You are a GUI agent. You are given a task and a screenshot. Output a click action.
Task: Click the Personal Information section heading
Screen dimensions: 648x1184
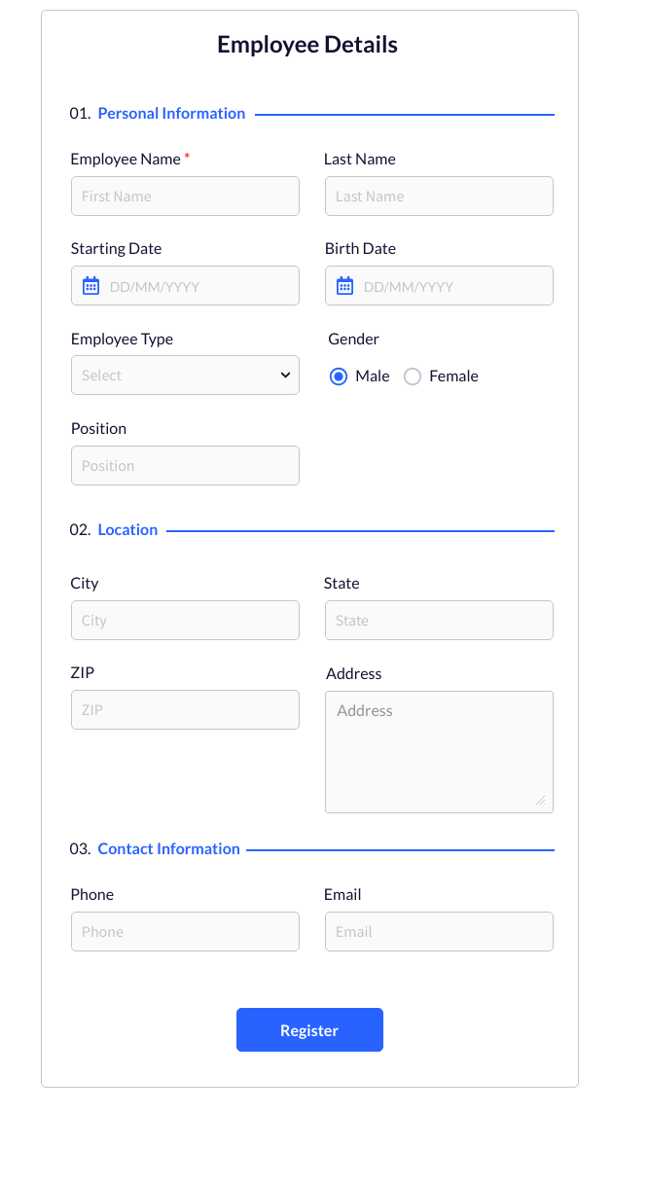(x=171, y=114)
